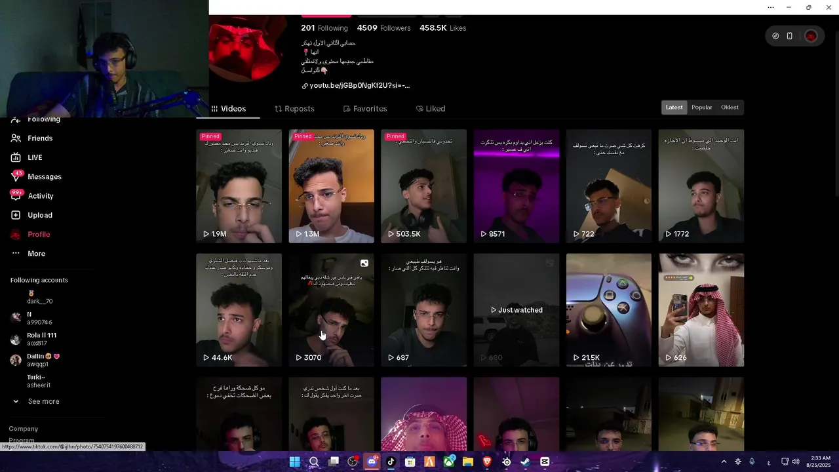Switch to OBS Studio in the taskbar
Viewport: 839px width, 472px height.
point(353,462)
